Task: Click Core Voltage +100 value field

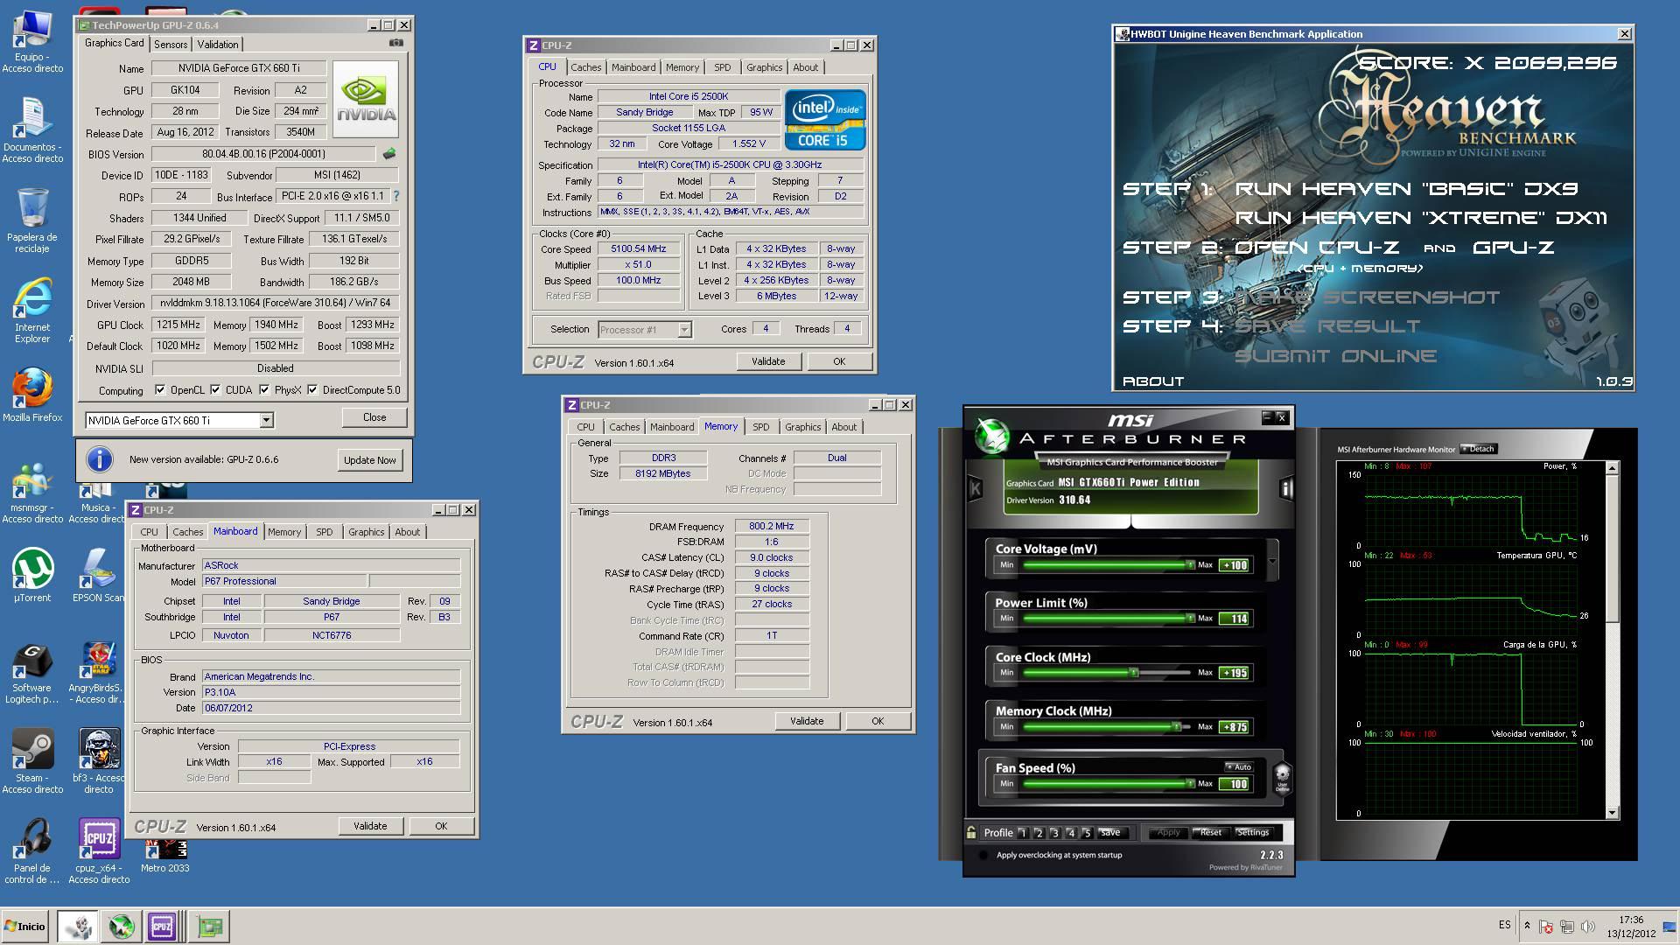Action: pyautogui.click(x=1235, y=565)
